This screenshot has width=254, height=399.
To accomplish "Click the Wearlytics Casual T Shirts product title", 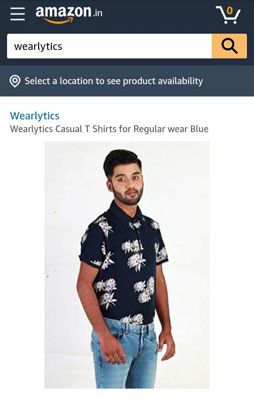I will 109,129.
